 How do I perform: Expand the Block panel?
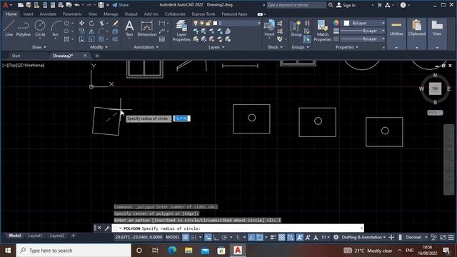pyautogui.click(x=275, y=47)
